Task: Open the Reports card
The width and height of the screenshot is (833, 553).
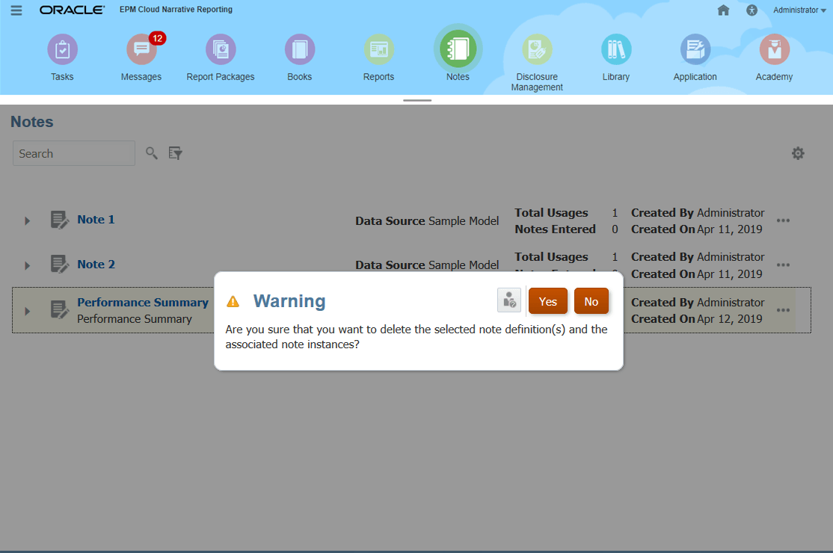Action: click(379, 58)
